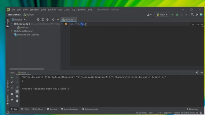Run main with the green play button in toolbar
Image resolution: width=205 pixels, height=115 pixels.
pyautogui.click(x=172, y=15)
